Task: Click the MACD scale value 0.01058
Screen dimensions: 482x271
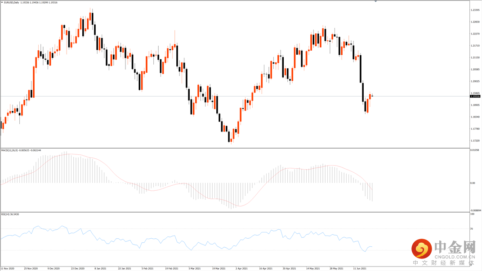Action: 475,150
